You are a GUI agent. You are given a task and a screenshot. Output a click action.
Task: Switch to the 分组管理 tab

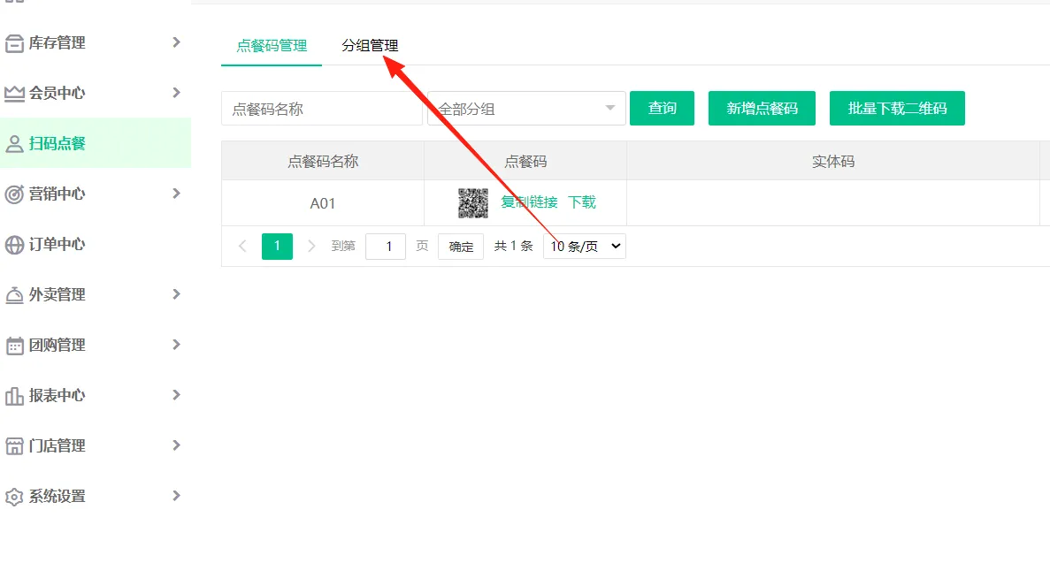point(370,46)
